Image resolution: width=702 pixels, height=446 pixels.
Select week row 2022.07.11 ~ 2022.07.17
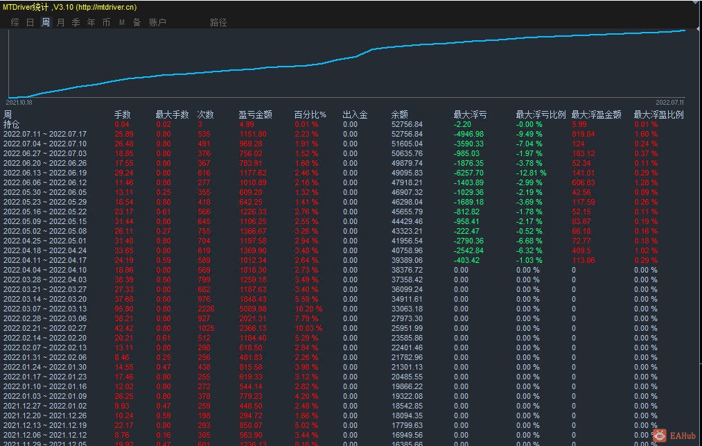[45, 134]
